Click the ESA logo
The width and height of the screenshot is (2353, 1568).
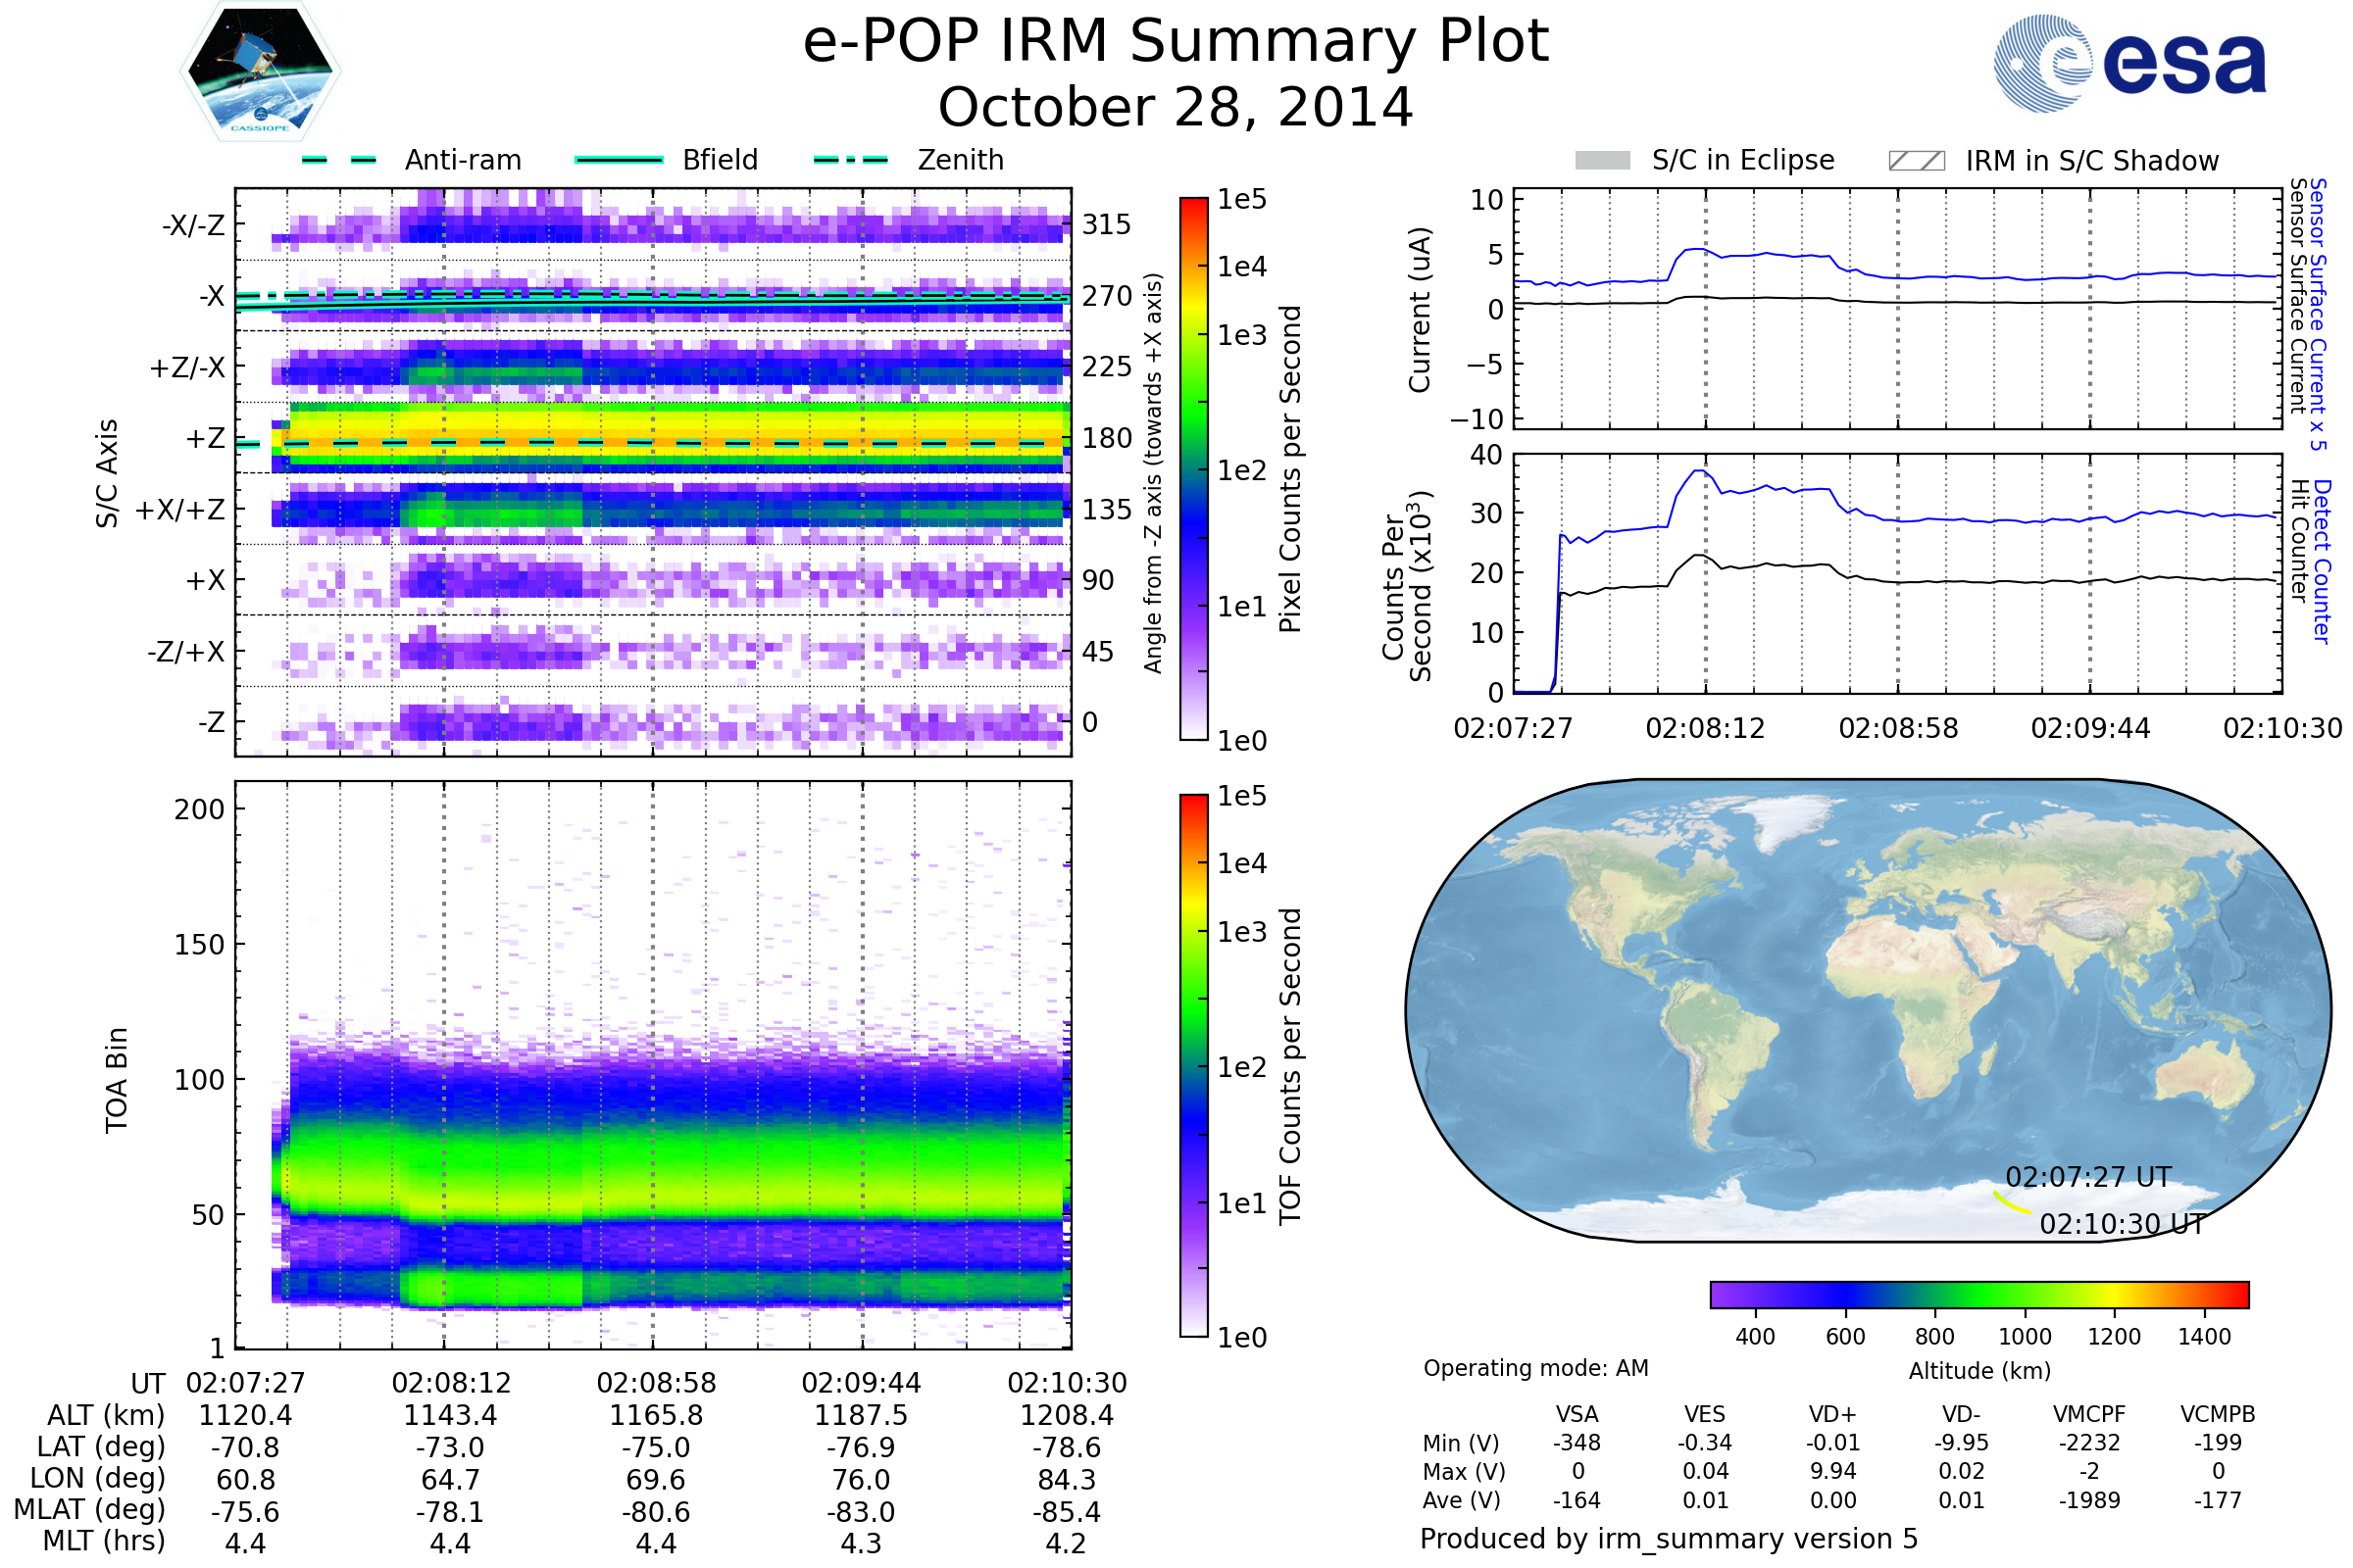pos(2130,64)
